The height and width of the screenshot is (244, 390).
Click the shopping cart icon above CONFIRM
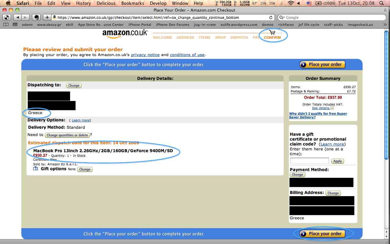pos(272,32)
